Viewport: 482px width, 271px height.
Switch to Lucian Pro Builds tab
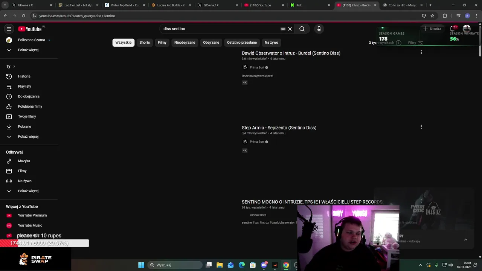tap(171, 5)
